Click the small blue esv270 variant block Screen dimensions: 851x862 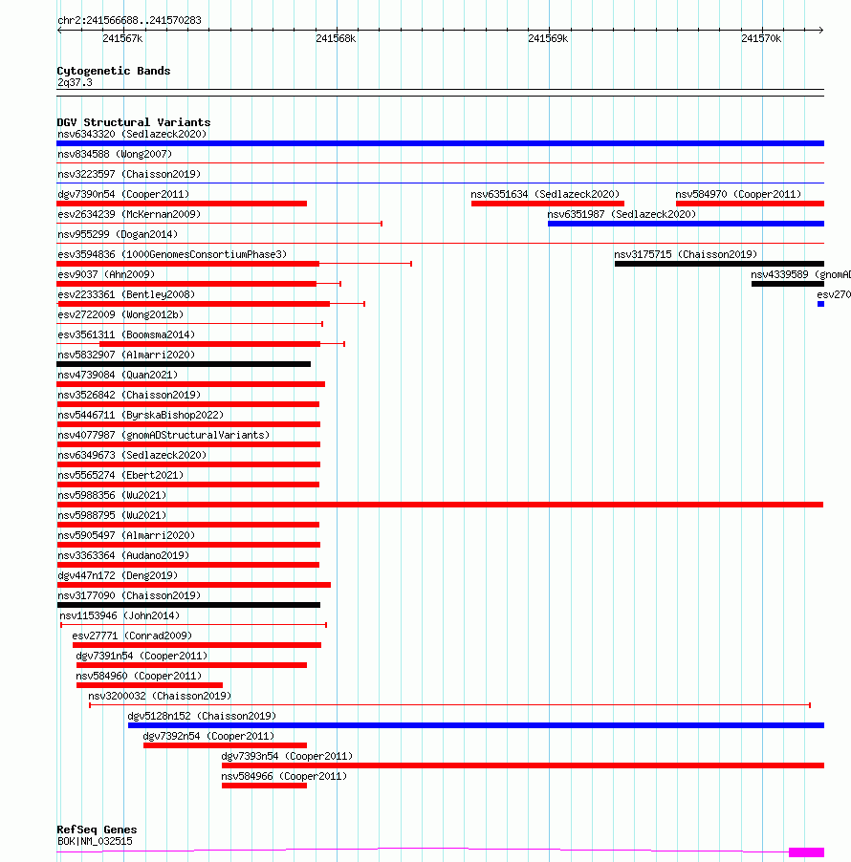pyautogui.click(x=820, y=304)
